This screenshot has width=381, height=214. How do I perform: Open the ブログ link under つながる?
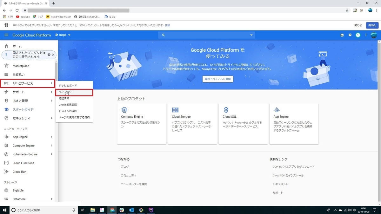pos(124,166)
